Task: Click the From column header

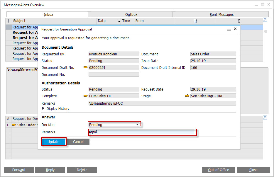Action: [x=155, y=21]
